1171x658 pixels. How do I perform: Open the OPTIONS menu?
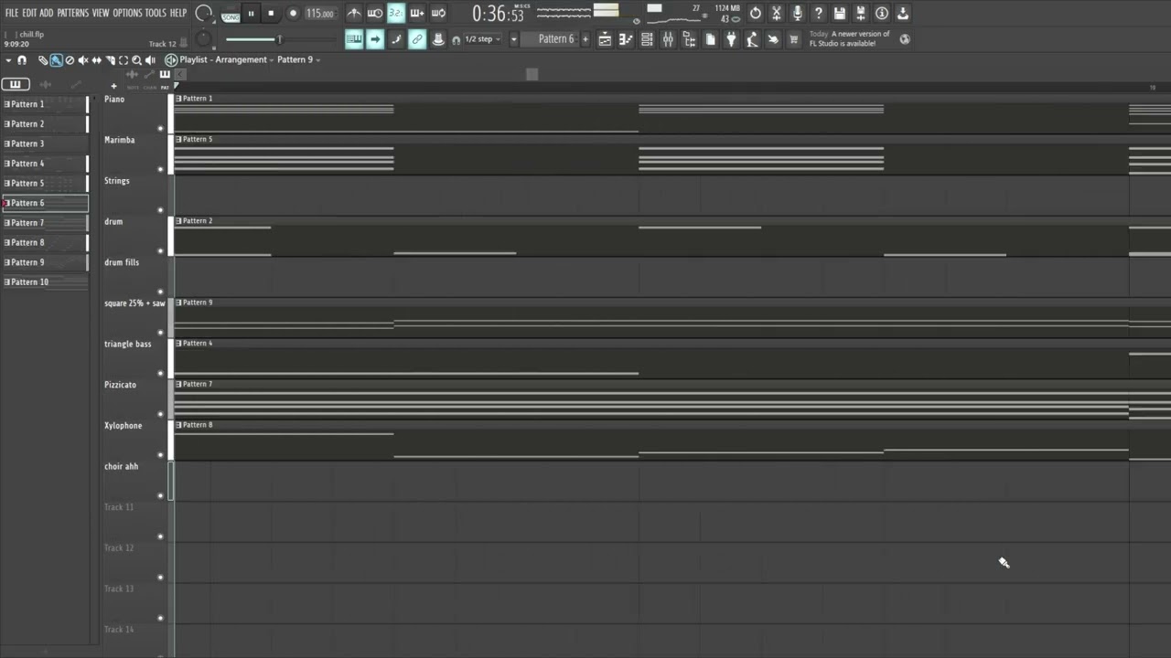click(x=128, y=13)
